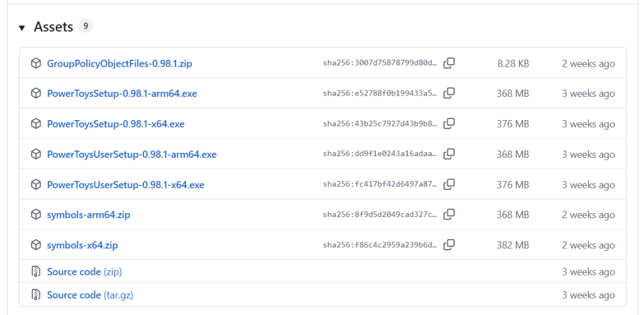Collapse the Assets section triangle
This screenshot has height=315, width=644.
[x=22, y=28]
